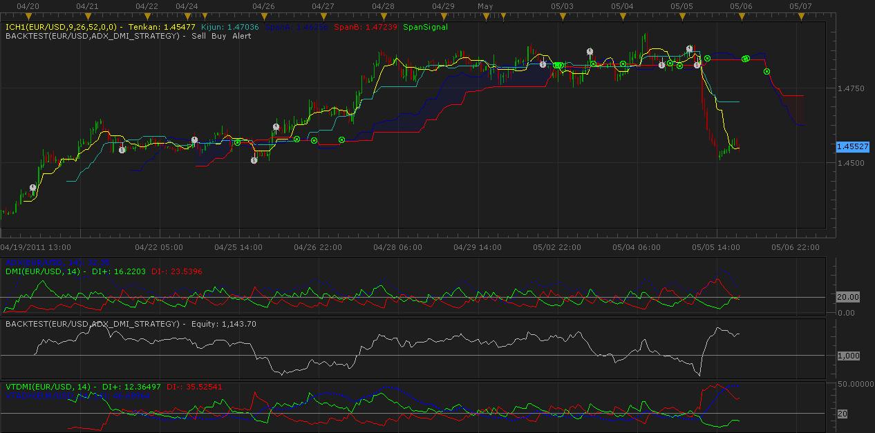Select the DI-: 23.5396 value
The width and height of the screenshot is (875, 433).
click(176, 271)
